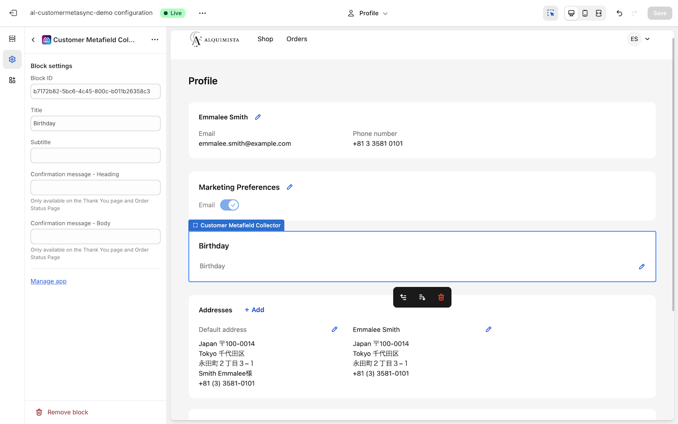Open the Manage app link
The width and height of the screenshot is (678, 424).
click(x=48, y=281)
